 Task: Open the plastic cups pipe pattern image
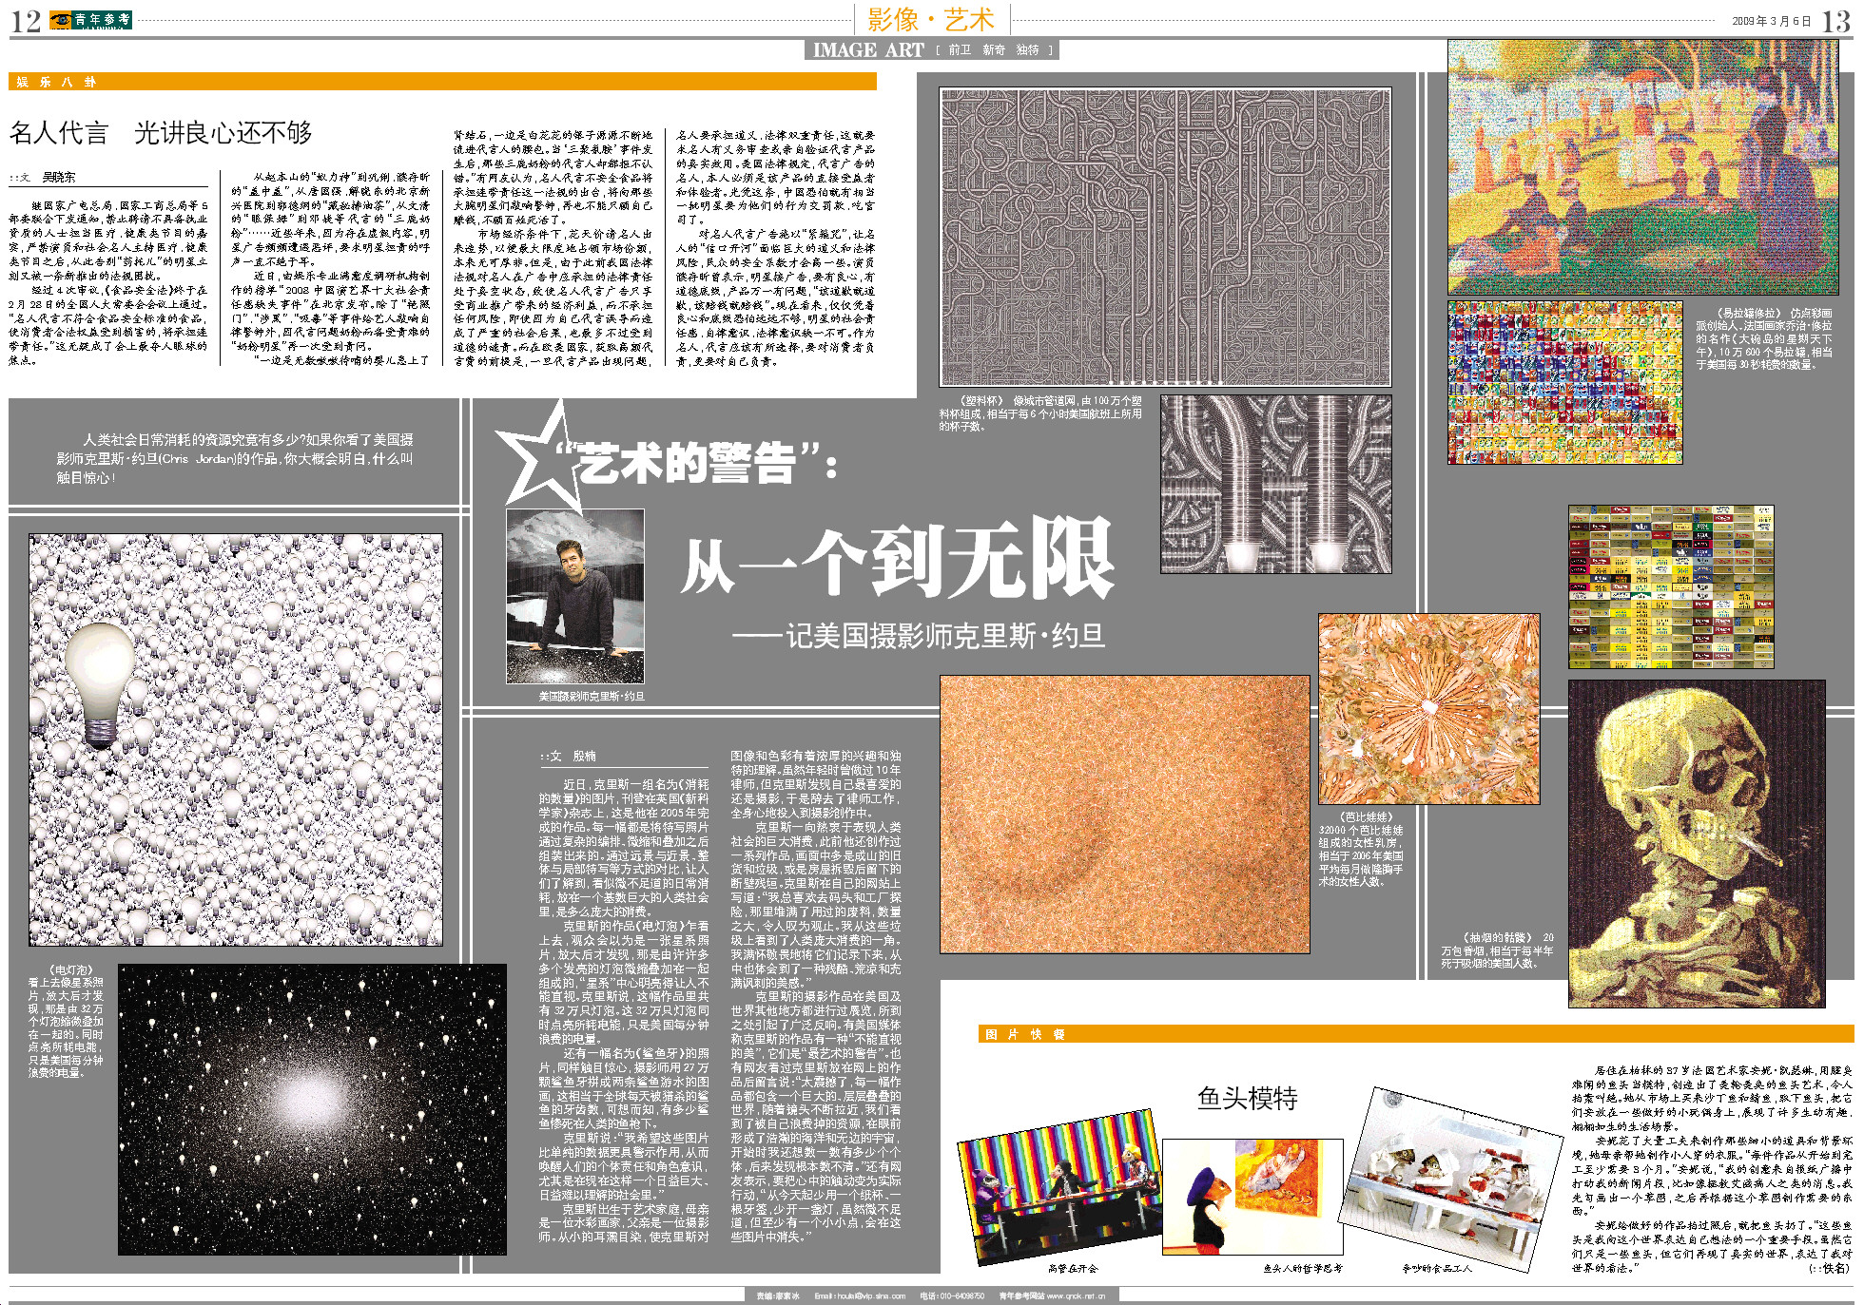[1164, 237]
